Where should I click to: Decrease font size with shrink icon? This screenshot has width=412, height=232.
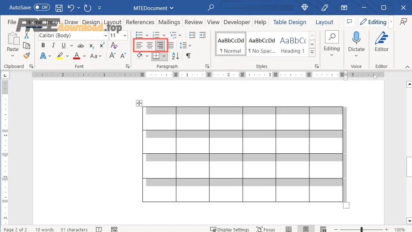click(123, 56)
